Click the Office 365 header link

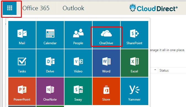coord(36,8)
